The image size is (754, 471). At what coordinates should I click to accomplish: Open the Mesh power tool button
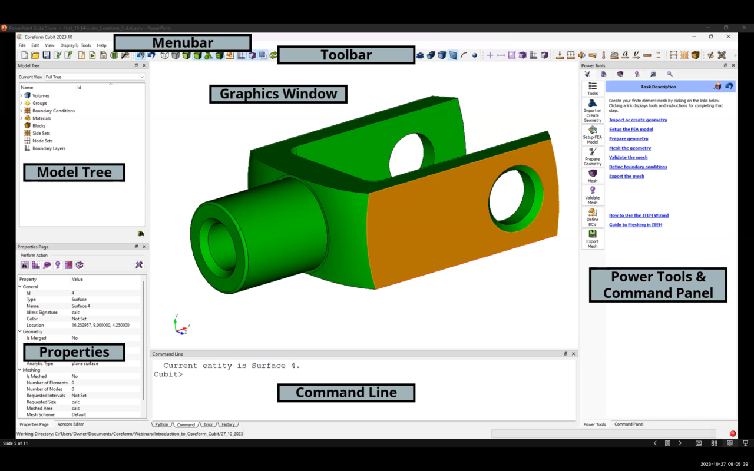coord(593,176)
